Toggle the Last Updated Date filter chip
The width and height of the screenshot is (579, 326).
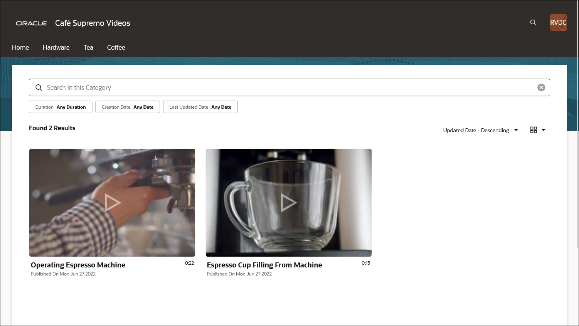pos(200,107)
